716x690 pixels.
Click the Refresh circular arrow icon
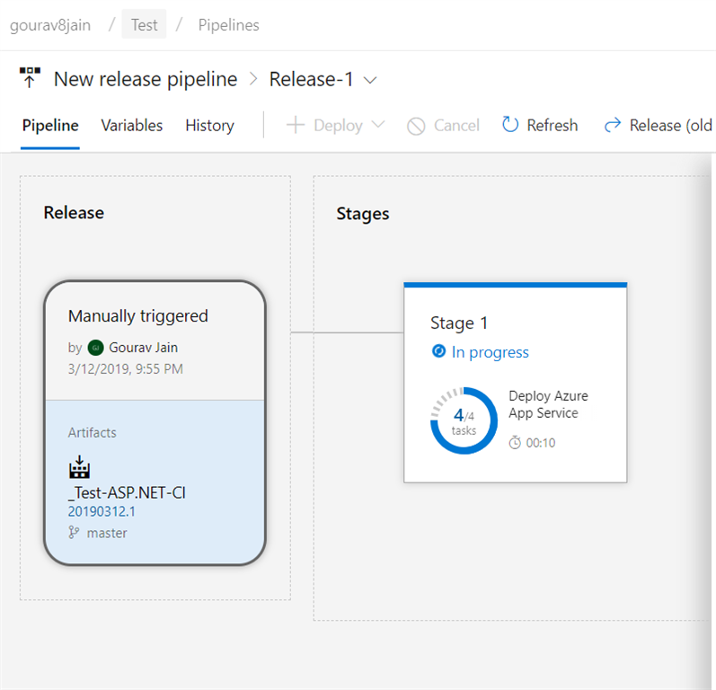point(510,125)
